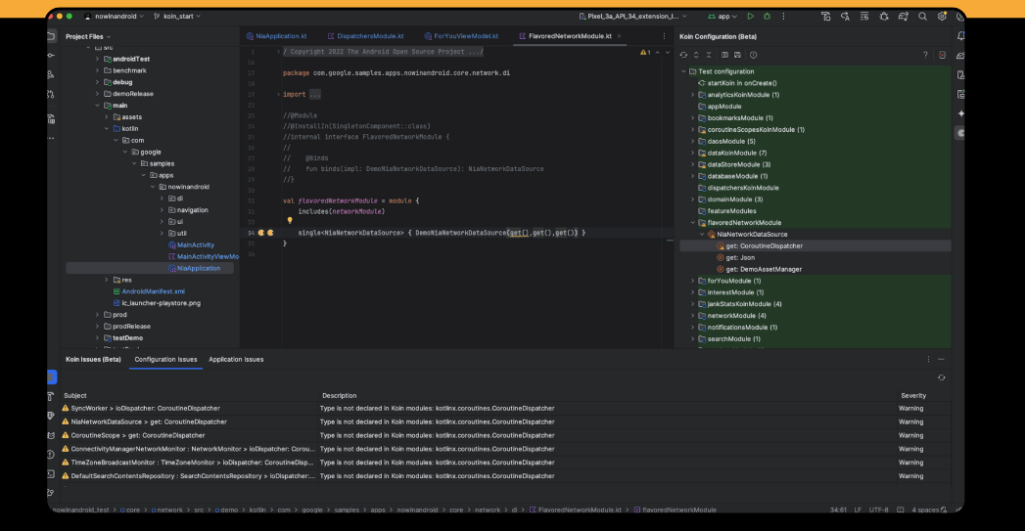The height and width of the screenshot is (531, 1025).
Task: Go to the next highlighted problem in editor
Action: (668, 52)
